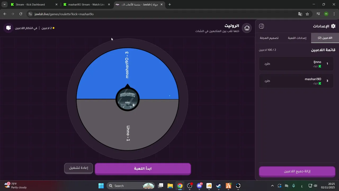Click the settings gear icon
This screenshot has width=339, height=191.
click(333, 26)
